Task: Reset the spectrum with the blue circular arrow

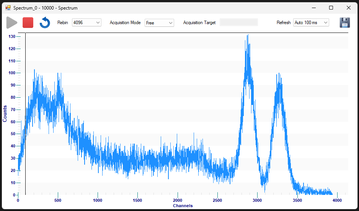Action: (x=45, y=23)
